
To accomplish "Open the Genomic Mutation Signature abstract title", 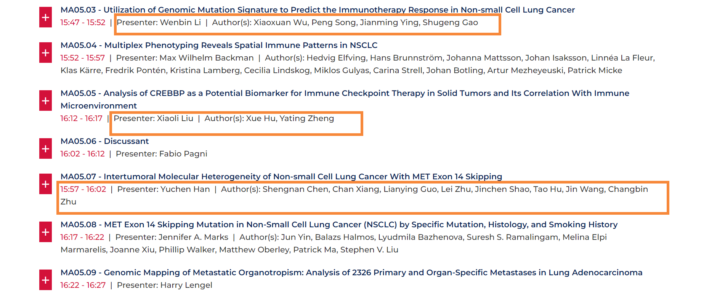I will pyautogui.click(x=318, y=10).
